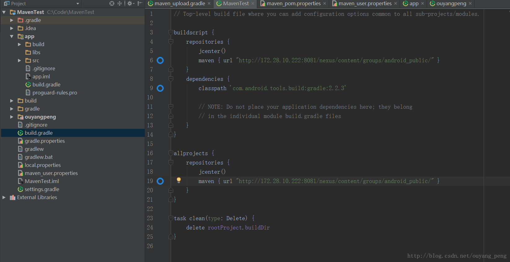
Task: Expand the ouyangpeng module
Action: click(12, 117)
